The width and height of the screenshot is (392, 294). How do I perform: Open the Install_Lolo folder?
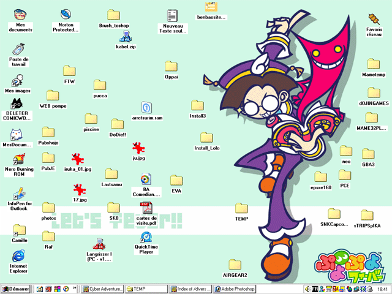(207, 138)
